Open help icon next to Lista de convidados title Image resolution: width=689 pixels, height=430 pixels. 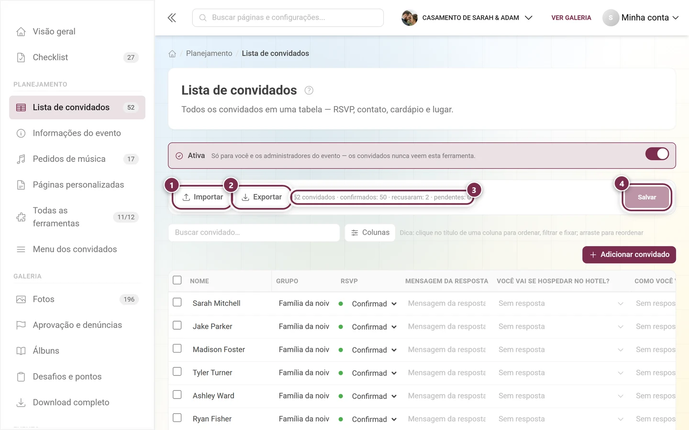(309, 90)
